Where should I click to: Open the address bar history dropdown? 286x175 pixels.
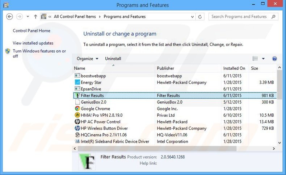click(x=192, y=17)
